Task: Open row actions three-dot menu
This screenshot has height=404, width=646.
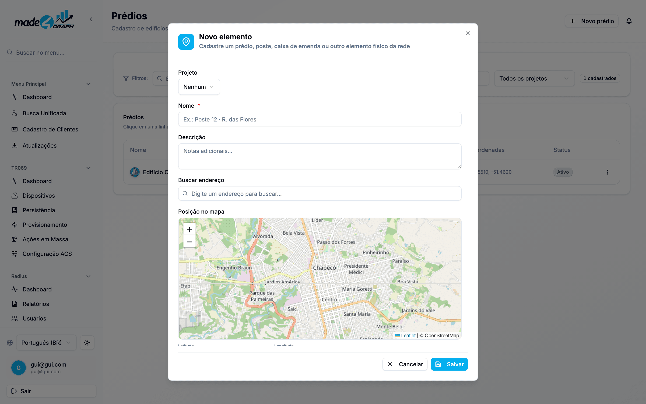Action: 608,172
